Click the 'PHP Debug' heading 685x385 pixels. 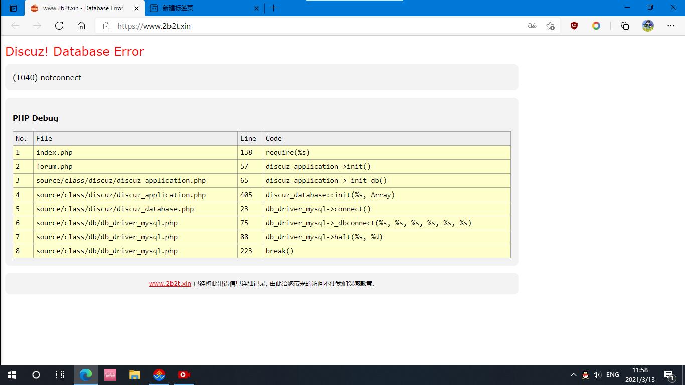36,118
